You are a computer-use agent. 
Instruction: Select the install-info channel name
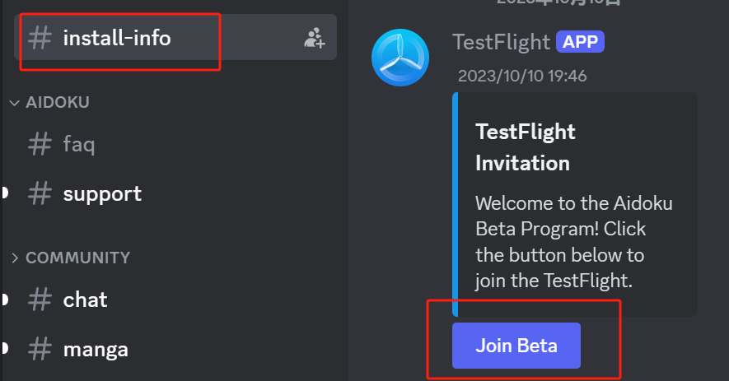click(117, 38)
